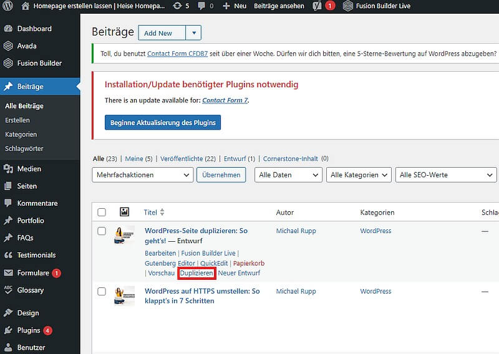
Task: Toggle the select-all checkbox in table header
Action: pyautogui.click(x=102, y=212)
